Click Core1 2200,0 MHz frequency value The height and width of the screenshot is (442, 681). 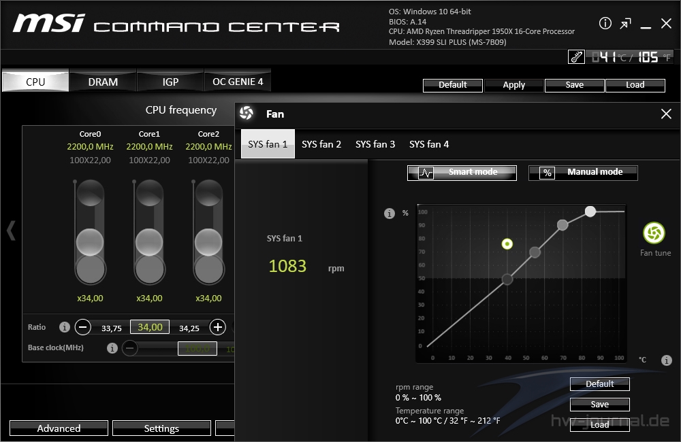click(x=149, y=147)
